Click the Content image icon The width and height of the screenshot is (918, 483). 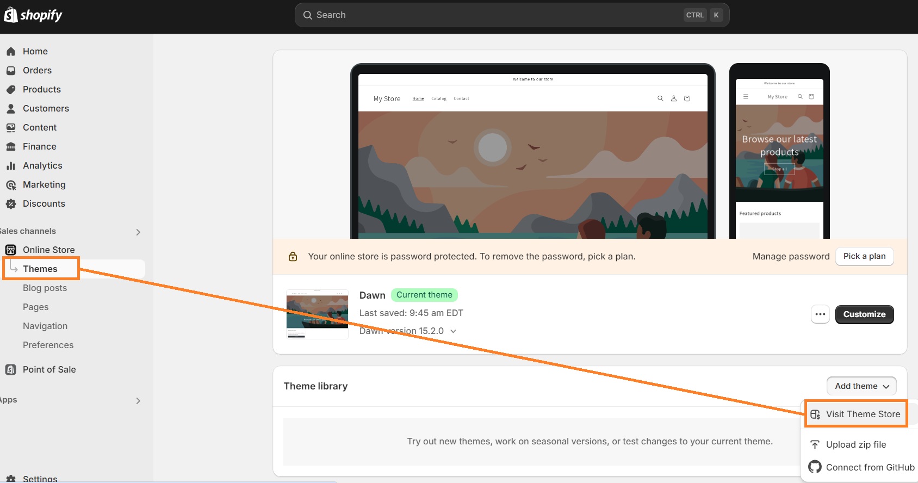11,128
